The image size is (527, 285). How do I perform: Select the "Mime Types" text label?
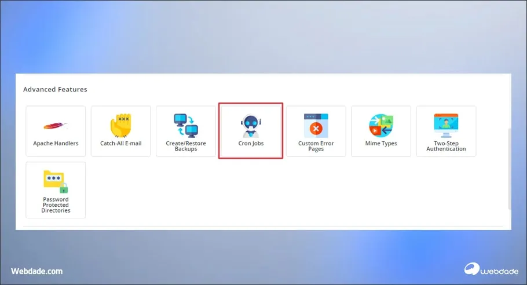381,143
